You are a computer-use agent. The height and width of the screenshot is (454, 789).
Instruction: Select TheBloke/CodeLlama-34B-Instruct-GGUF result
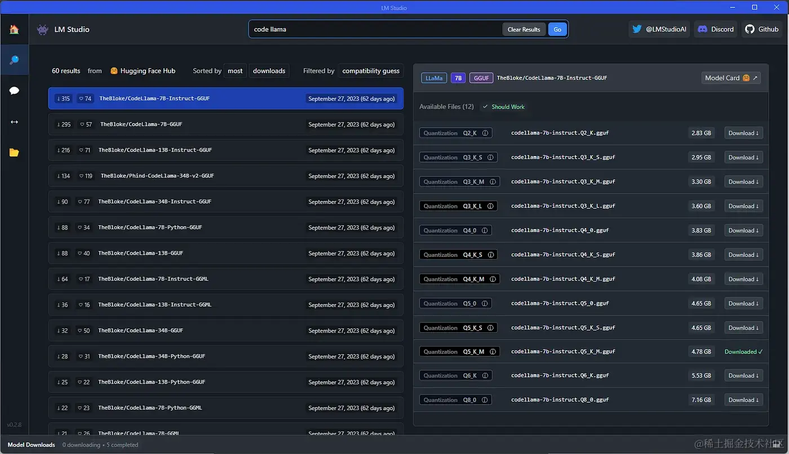[226, 202]
